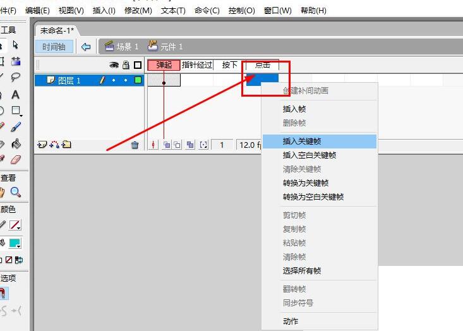Turn on Onion Skin Outlines
Image resolution: width=463 pixels, height=331 pixels.
click(177, 145)
